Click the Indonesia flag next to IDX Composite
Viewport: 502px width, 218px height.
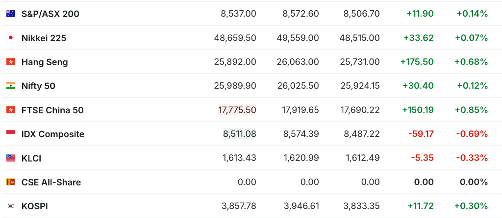pos(11,134)
